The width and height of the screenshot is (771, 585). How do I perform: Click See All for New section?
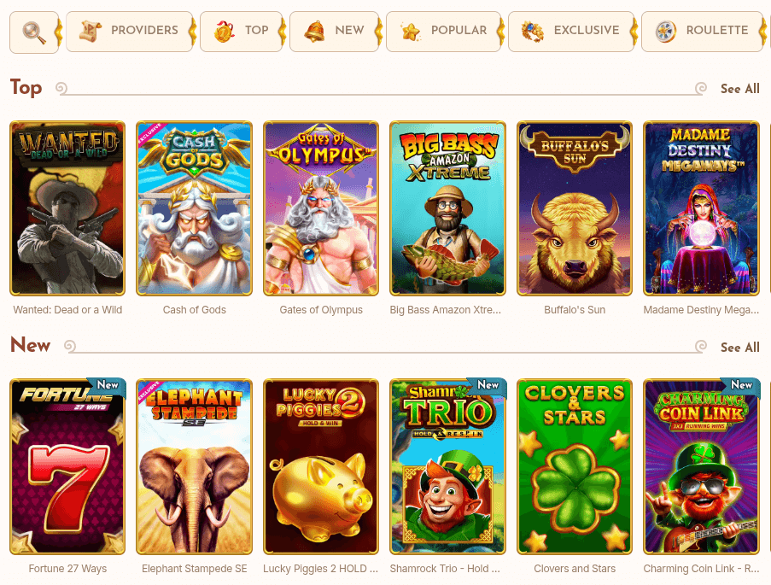pos(740,348)
